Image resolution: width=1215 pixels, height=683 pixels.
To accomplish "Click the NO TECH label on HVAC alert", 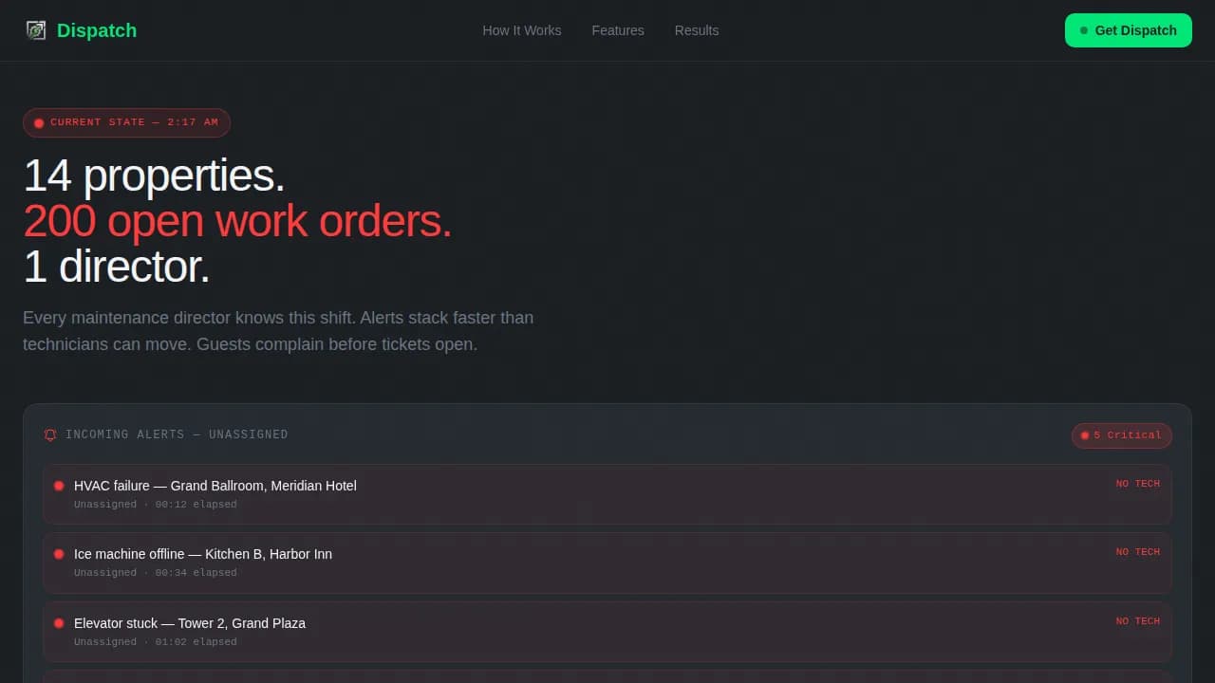I will click(1137, 484).
